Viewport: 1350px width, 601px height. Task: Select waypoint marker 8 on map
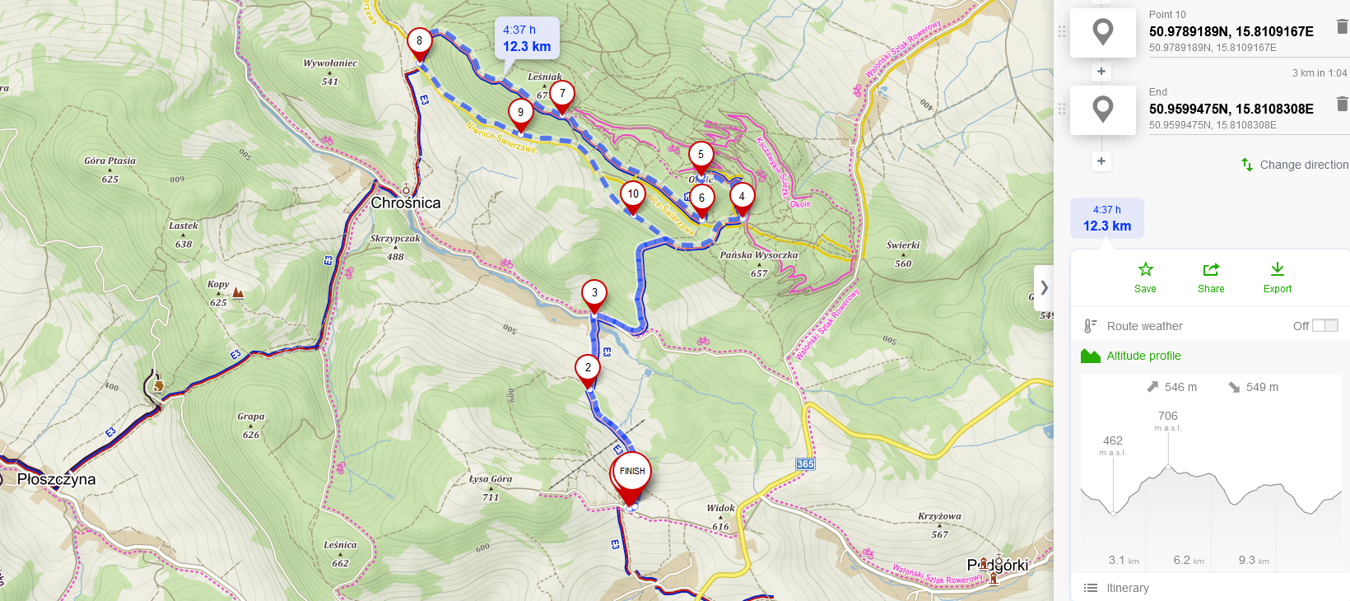419,44
